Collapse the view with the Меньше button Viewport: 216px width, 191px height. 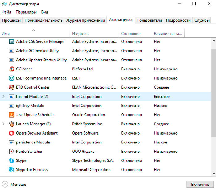(x=14, y=184)
